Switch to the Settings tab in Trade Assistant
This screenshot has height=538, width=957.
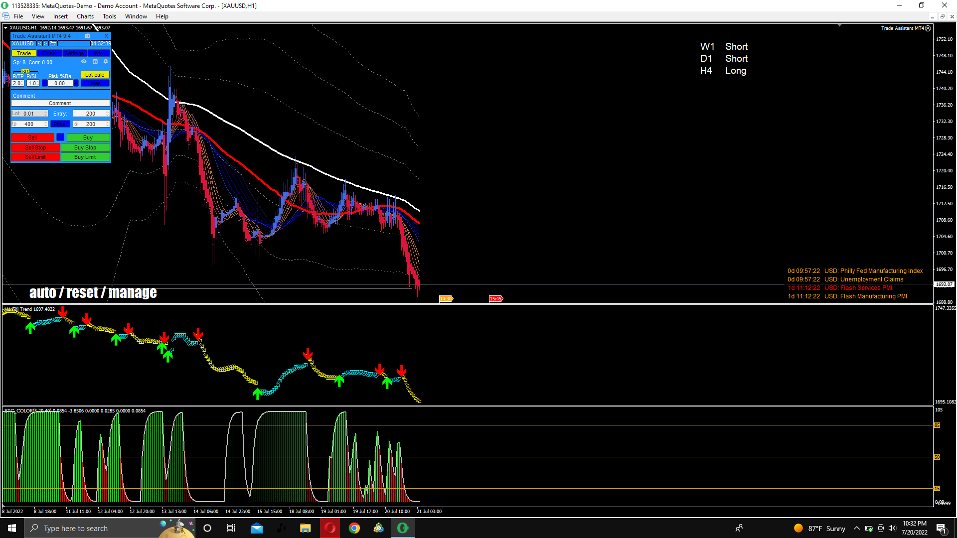(74, 53)
